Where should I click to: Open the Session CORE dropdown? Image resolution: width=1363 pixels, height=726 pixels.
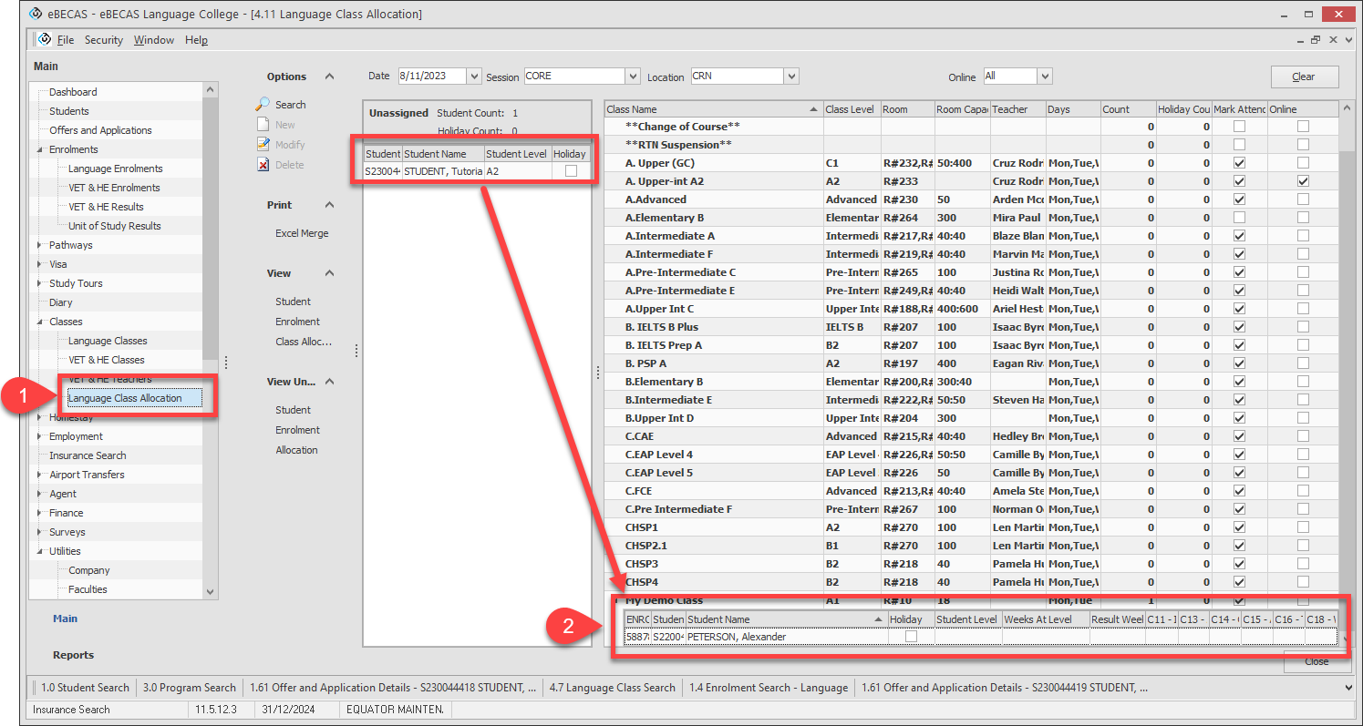pyautogui.click(x=632, y=77)
